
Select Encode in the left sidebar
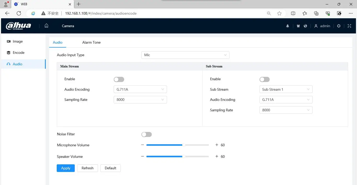coord(19,53)
